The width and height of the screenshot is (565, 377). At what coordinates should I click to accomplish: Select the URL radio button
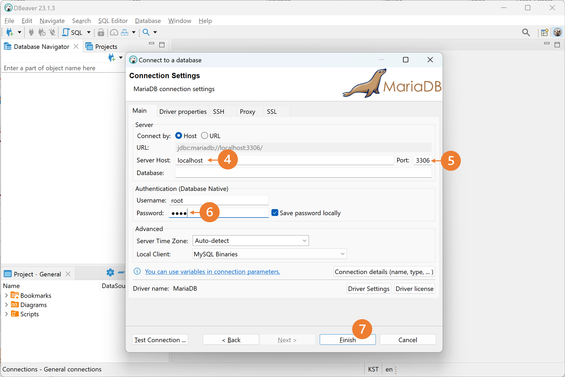[204, 136]
